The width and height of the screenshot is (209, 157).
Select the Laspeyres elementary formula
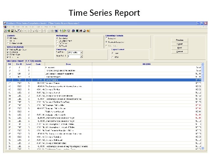(106, 38)
